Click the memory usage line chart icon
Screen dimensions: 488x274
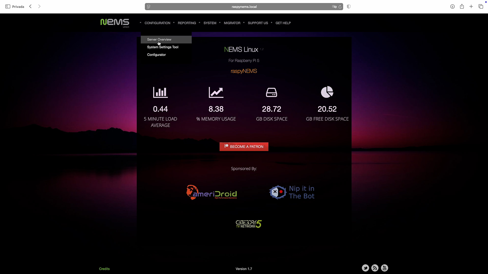216,92
